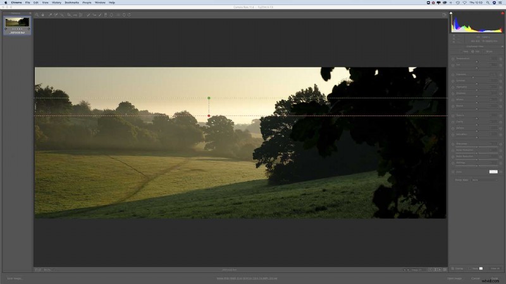Click the minus button for Exposure
506x284 pixels.
(453, 74)
